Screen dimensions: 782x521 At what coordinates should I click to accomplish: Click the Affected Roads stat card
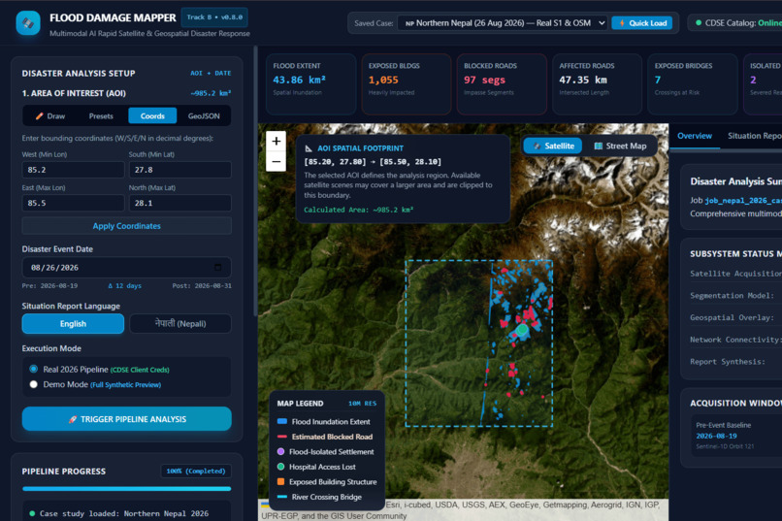click(x=597, y=84)
